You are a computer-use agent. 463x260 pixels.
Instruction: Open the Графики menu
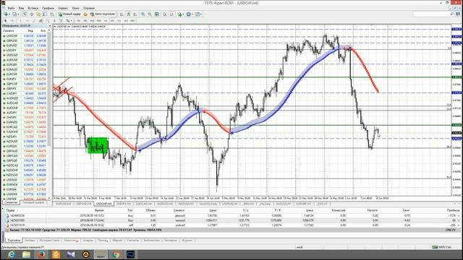pyautogui.click(x=48, y=8)
